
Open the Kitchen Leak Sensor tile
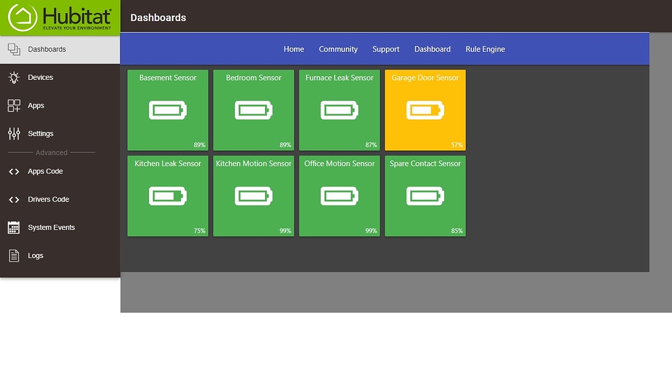167,195
